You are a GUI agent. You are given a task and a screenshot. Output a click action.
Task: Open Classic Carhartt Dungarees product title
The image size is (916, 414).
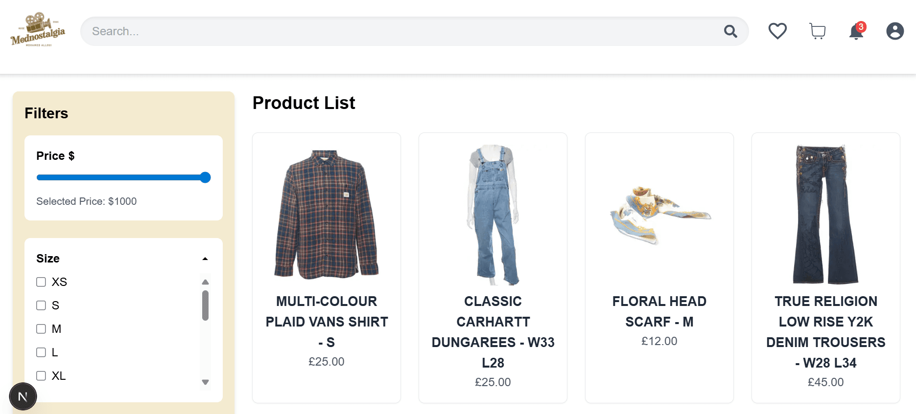493,331
